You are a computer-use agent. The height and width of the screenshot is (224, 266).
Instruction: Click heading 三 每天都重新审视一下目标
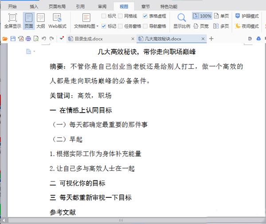click(90, 197)
